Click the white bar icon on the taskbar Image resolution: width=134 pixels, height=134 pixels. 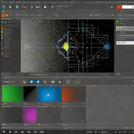[42, 132]
